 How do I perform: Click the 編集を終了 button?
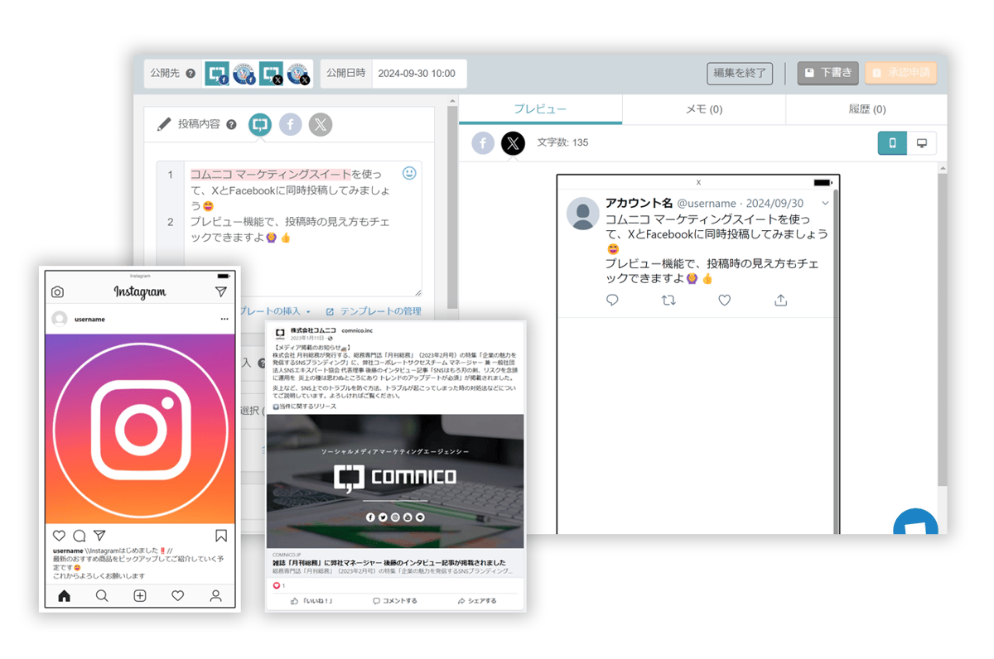point(740,73)
